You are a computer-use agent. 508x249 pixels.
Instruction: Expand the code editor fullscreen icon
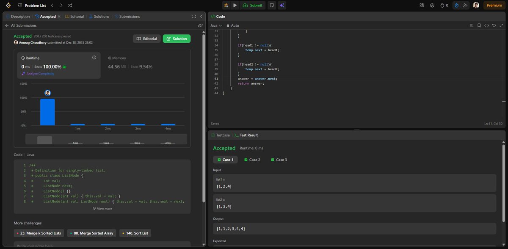point(501,25)
